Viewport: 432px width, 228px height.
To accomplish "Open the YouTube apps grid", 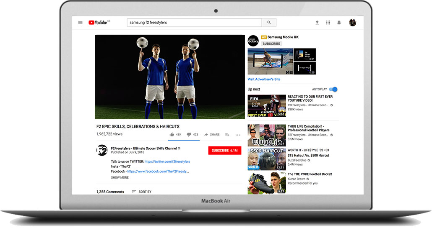I will [x=328, y=23].
